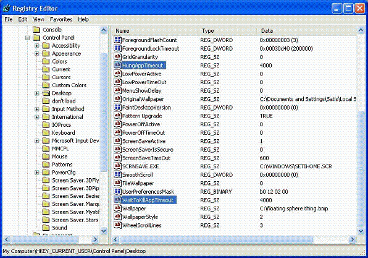Click the Sound folder icon
Image resolution: width=368 pixels, height=258 pixels.
pos(46,228)
